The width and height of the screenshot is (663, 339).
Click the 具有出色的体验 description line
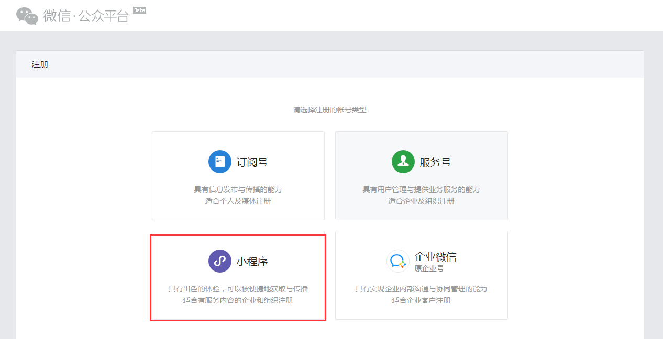pos(238,289)
